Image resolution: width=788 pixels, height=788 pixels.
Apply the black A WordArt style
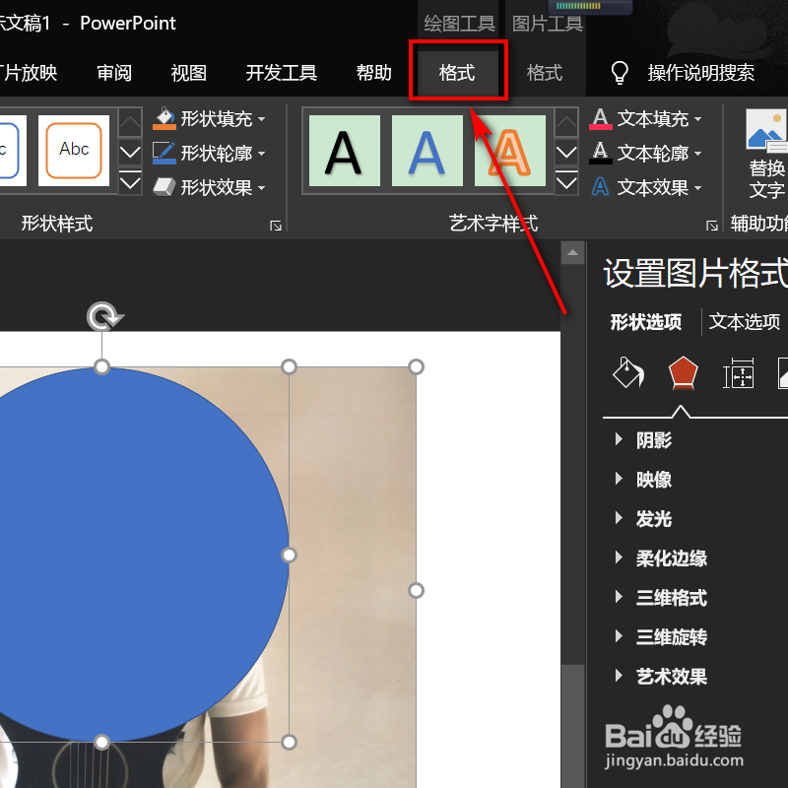coord(344,151)
